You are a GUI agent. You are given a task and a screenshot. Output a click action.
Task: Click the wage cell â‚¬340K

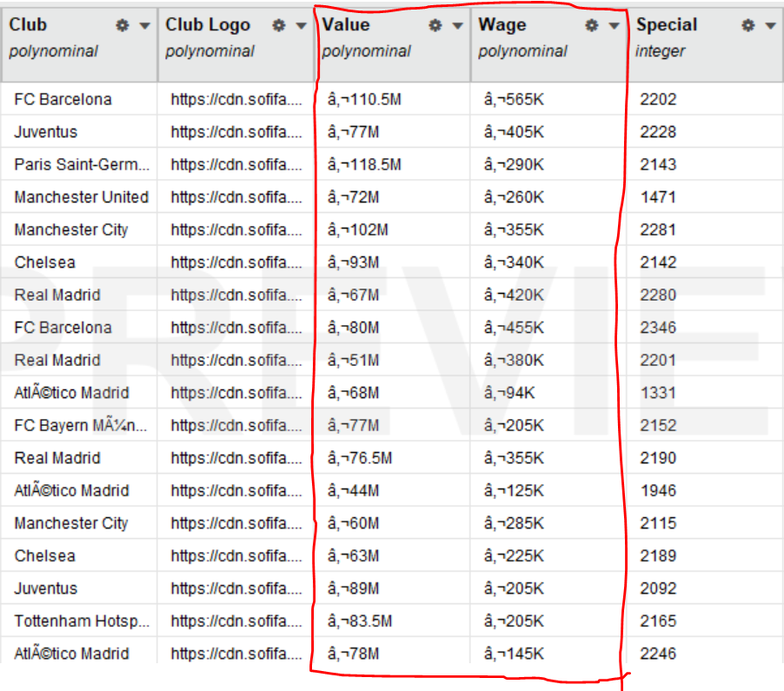coord(514,262)
